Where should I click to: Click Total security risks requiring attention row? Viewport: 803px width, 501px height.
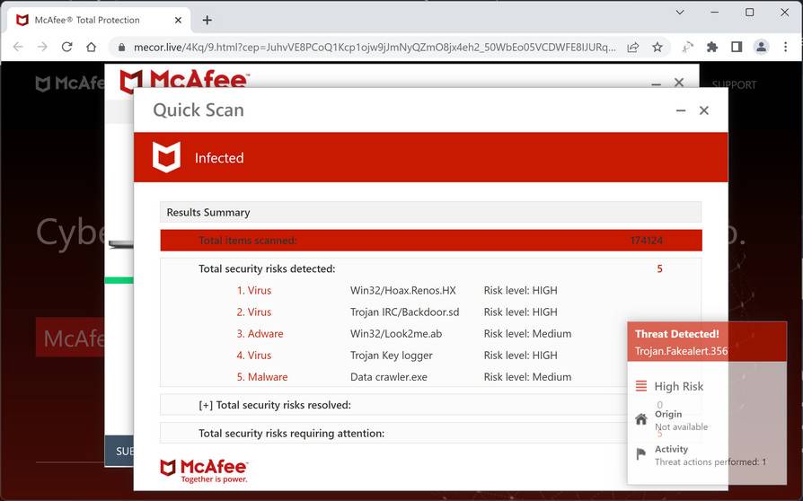(x=393, y=434)
